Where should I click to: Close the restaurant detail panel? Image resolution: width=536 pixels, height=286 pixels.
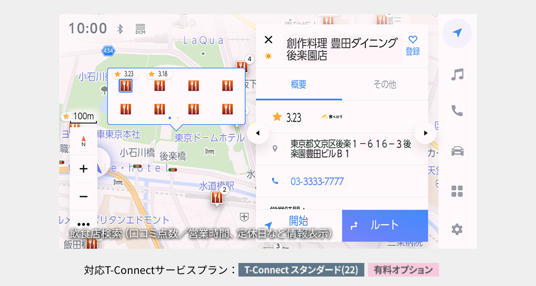coord(268,40)
